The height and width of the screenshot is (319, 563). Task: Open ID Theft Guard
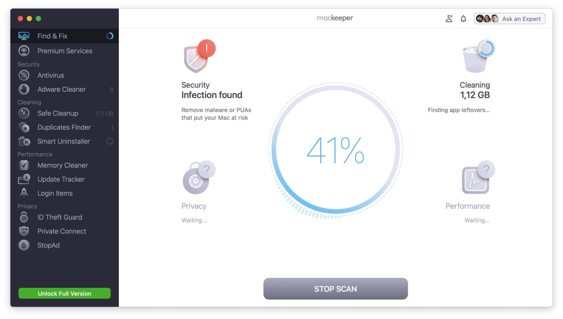(60, 217)
